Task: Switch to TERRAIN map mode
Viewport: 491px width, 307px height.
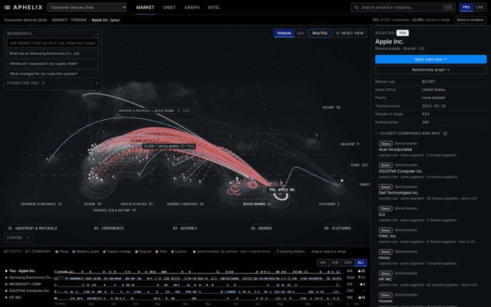Action: click(284, 34)
